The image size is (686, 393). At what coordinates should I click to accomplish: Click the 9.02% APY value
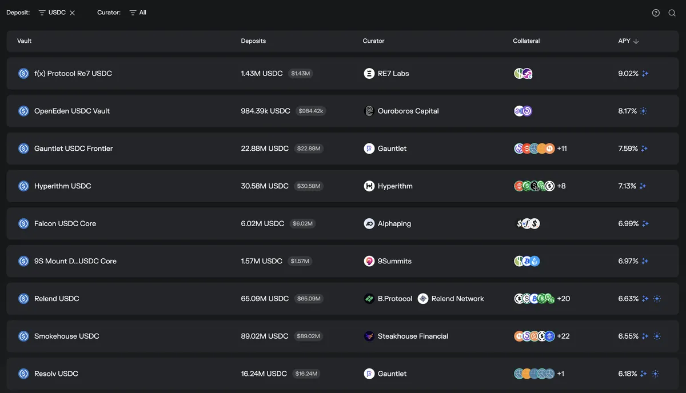628,74
